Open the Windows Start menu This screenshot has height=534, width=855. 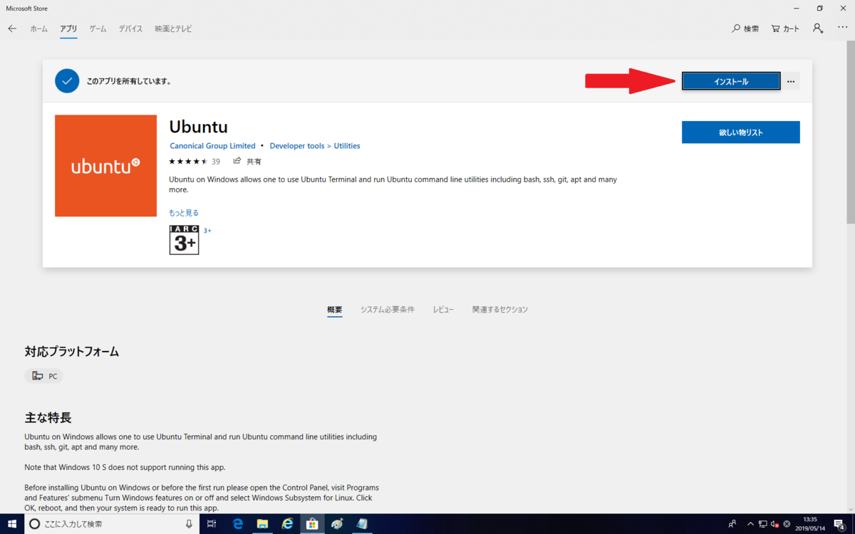pyautogui.click(x=12, y=523)
